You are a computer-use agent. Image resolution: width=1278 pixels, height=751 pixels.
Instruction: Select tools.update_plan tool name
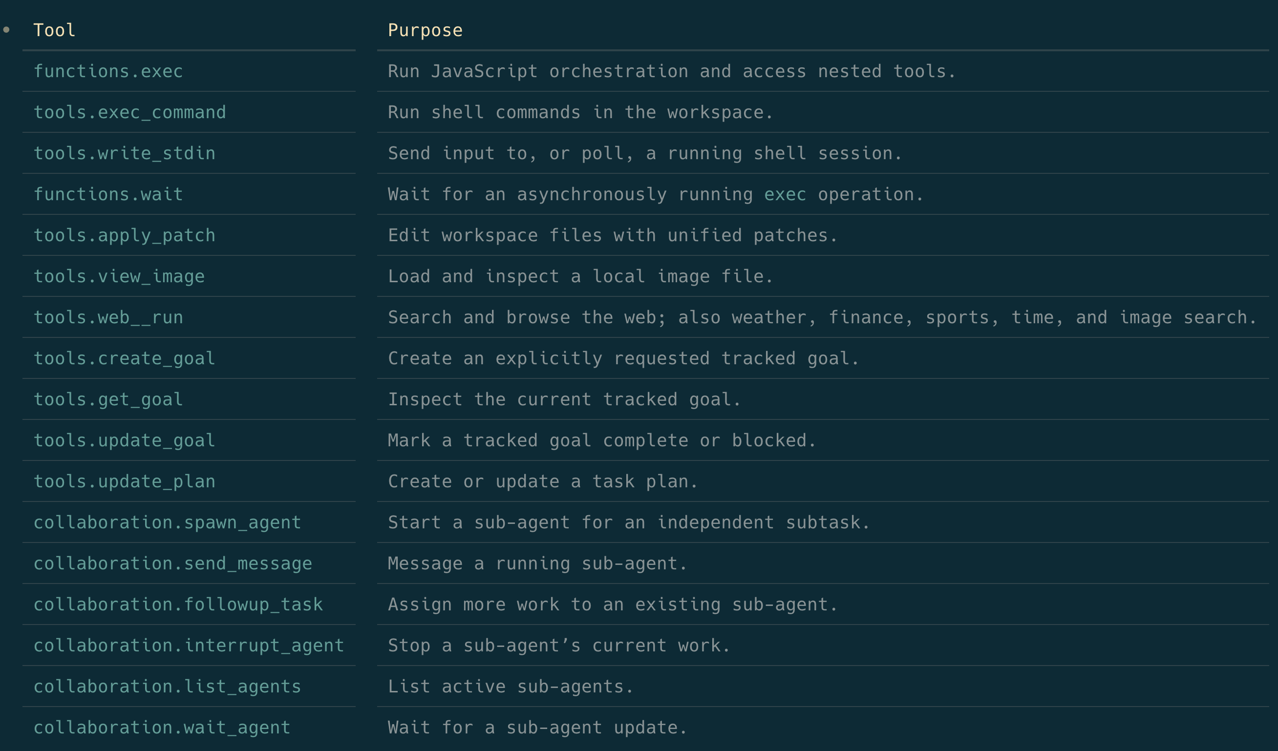click(124, 482)
